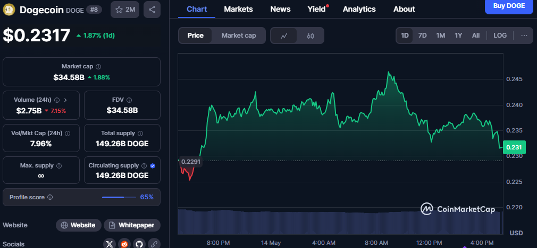Add Dogecoin to watchlist star button
Screen dimensions: 537x248
[124, 10]
